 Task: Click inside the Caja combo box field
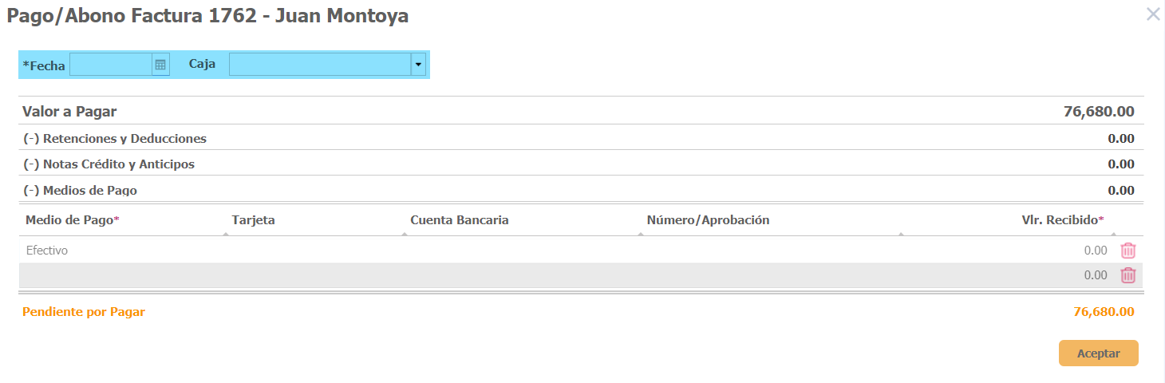tap(320, 65)
